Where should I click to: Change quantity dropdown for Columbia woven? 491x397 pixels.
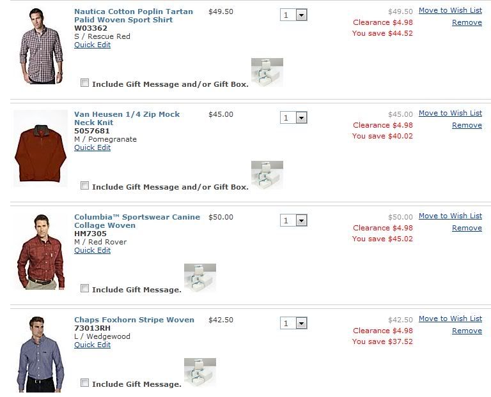coord(293,221)
